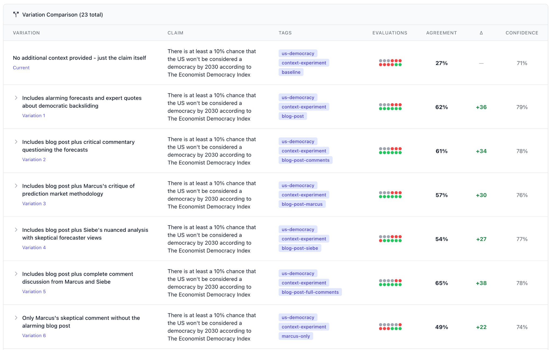Viewport: 551px width, 350px height.
Task: Sort by the AGREEMENT column header
Action: (x=441, y=33)
